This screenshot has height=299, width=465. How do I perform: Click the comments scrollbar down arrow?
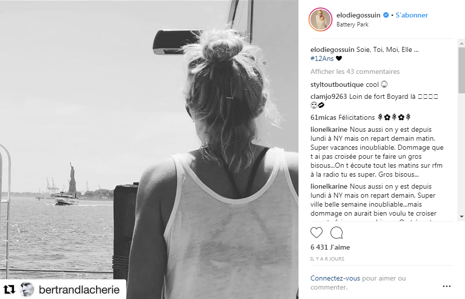coord(461,217)
